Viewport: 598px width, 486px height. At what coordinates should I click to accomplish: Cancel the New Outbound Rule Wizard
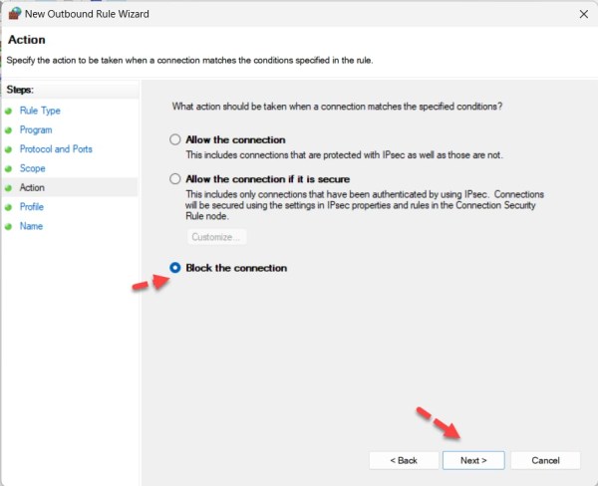pos(545,460)
